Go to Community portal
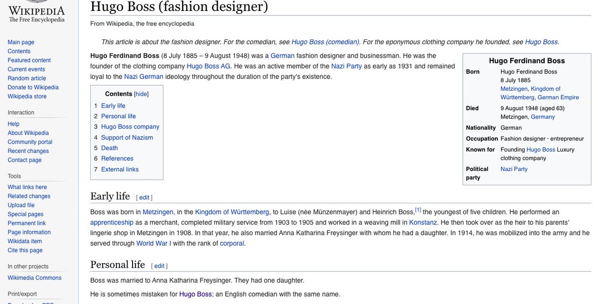This screenshot has width=598, height=304. click(x=30, y=142)
